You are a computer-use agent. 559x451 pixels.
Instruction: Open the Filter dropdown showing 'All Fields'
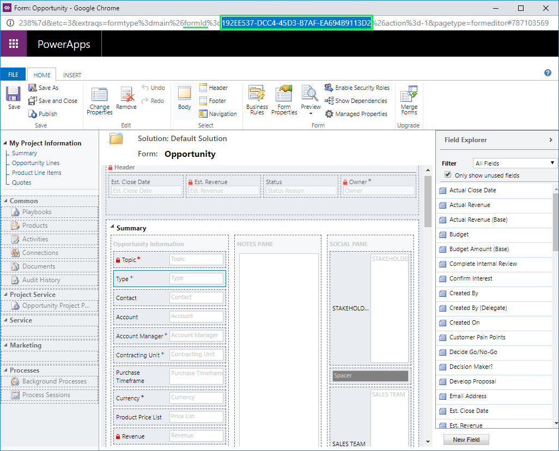(514, 162)
